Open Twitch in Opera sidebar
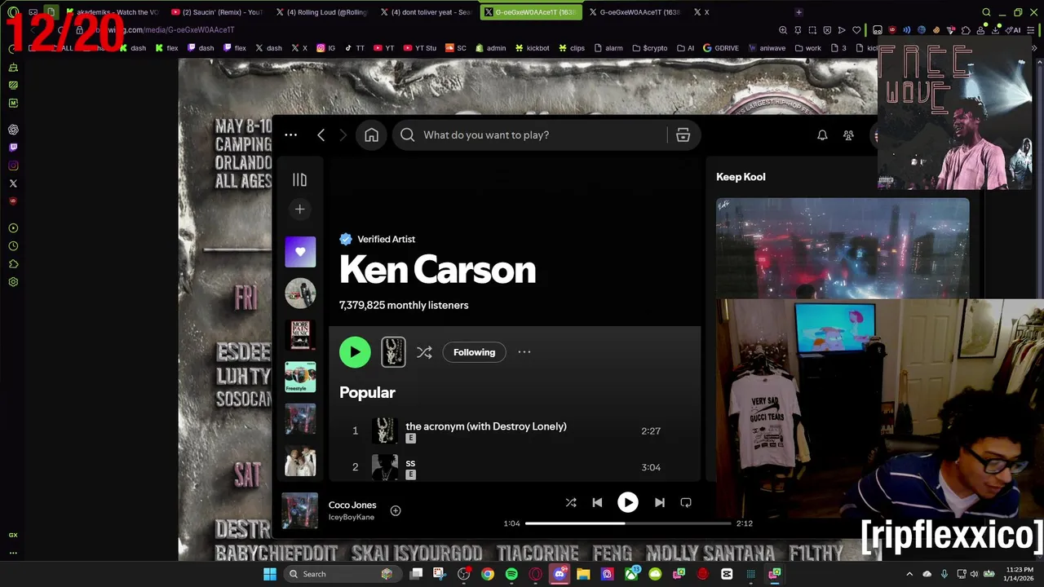This screenshot has width=1044, height=587. pos(13,148)
